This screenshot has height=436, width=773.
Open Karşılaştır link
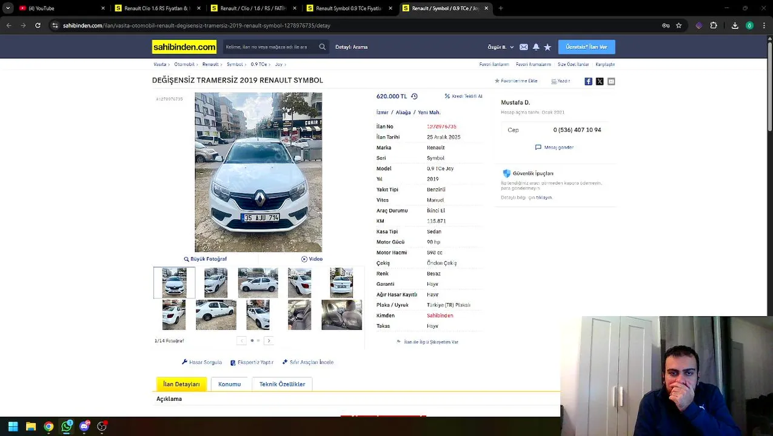(x=605, y=64)
